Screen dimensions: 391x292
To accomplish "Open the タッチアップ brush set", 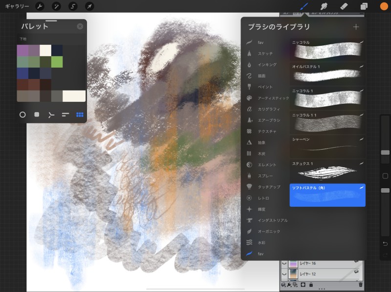I will tap(267, 187).
